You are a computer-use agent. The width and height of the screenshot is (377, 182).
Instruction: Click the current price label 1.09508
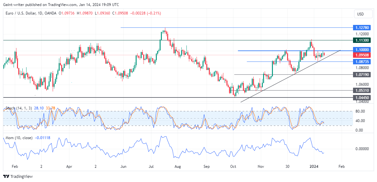[362, 55]
